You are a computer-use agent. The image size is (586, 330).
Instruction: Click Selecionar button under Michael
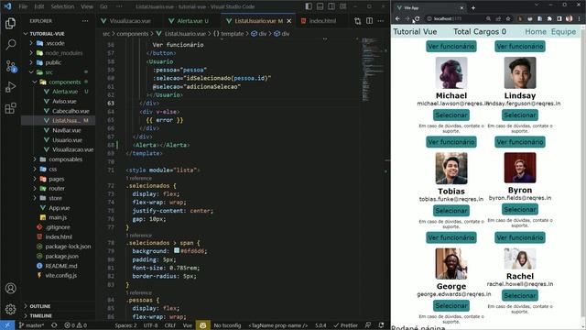451,115
